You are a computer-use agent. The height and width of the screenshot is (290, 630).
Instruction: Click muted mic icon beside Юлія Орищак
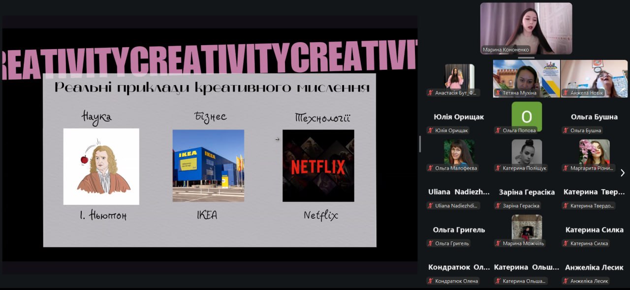tap(430, 131)
